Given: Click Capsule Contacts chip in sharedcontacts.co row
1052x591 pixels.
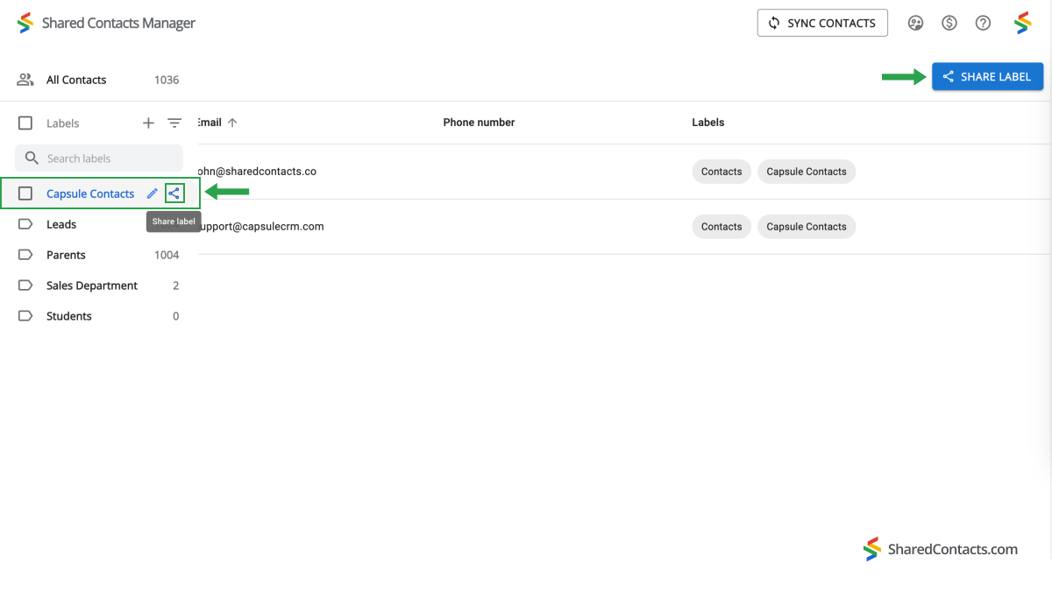Looking at the screenshot, I should point(807,172).
